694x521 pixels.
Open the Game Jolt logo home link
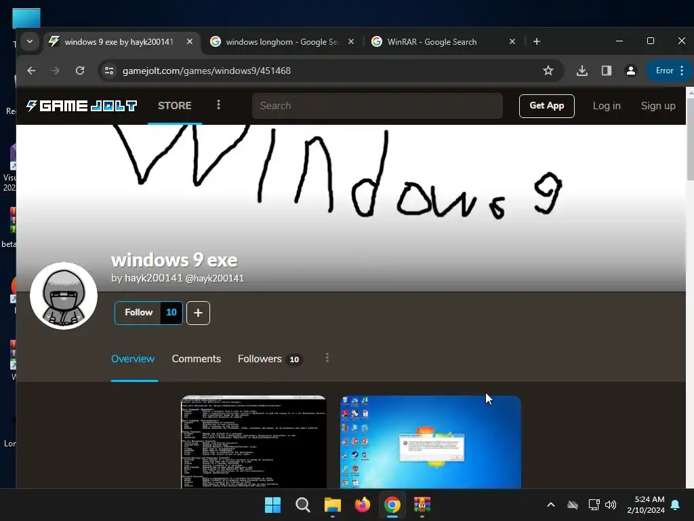click(x=81, y=106)
